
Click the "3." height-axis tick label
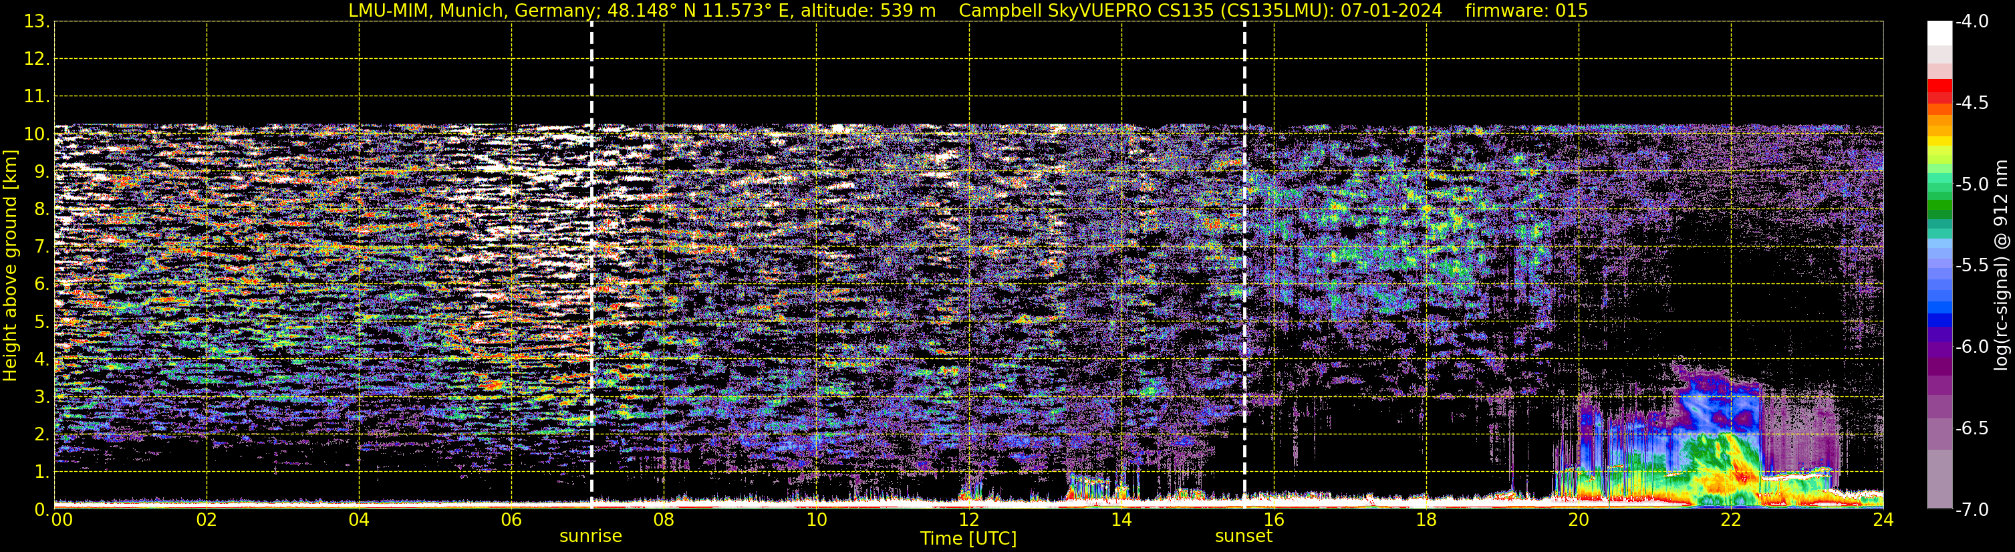coord(42,396)
